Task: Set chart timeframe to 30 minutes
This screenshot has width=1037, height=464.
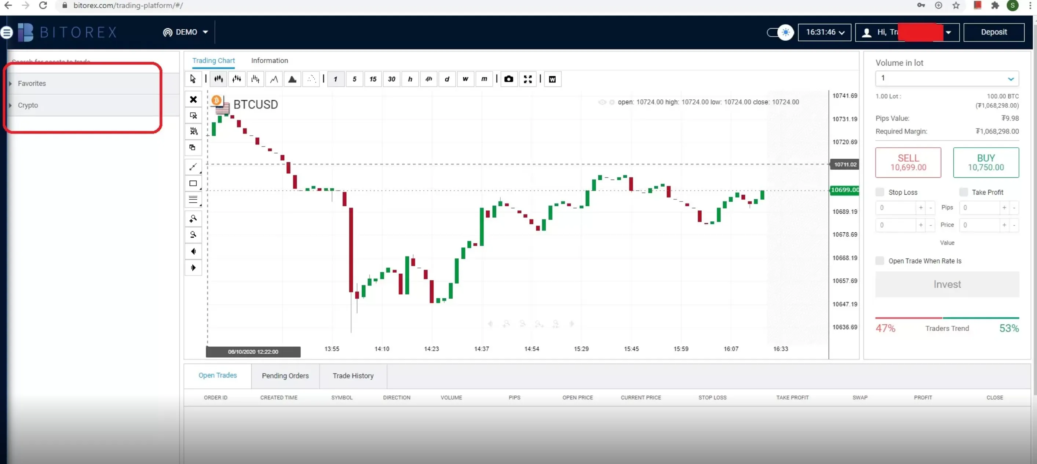Action: tap(392, 79)
